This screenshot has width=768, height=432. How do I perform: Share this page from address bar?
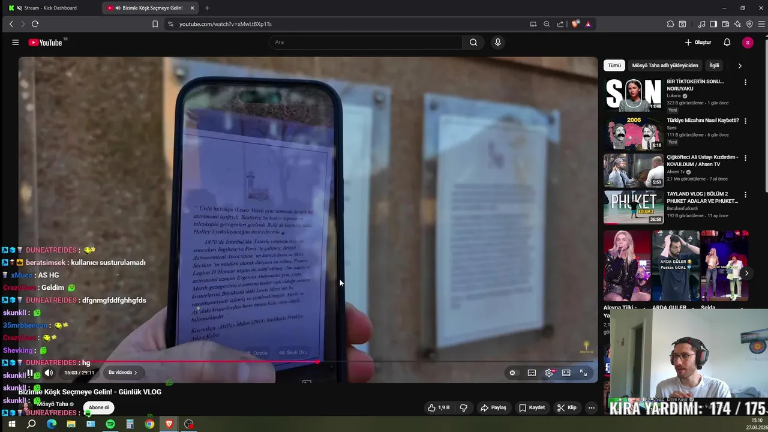(x=560, y=24)
